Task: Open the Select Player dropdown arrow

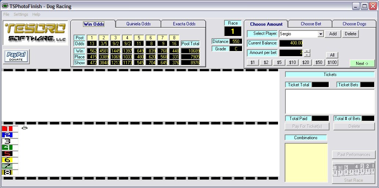Action: pos(321,34)
